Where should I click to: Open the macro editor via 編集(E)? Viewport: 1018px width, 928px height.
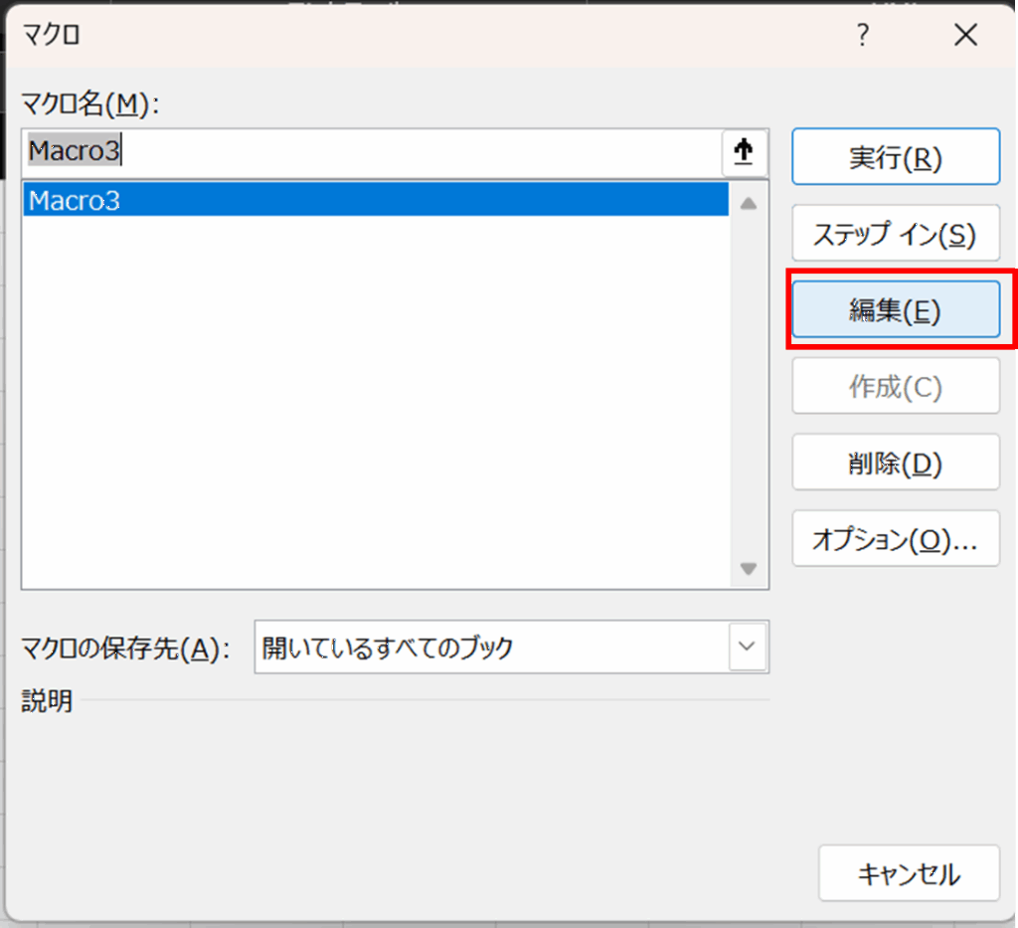[x=895, y=311]
